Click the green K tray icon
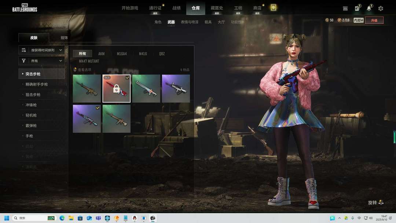 click(332, 218)
